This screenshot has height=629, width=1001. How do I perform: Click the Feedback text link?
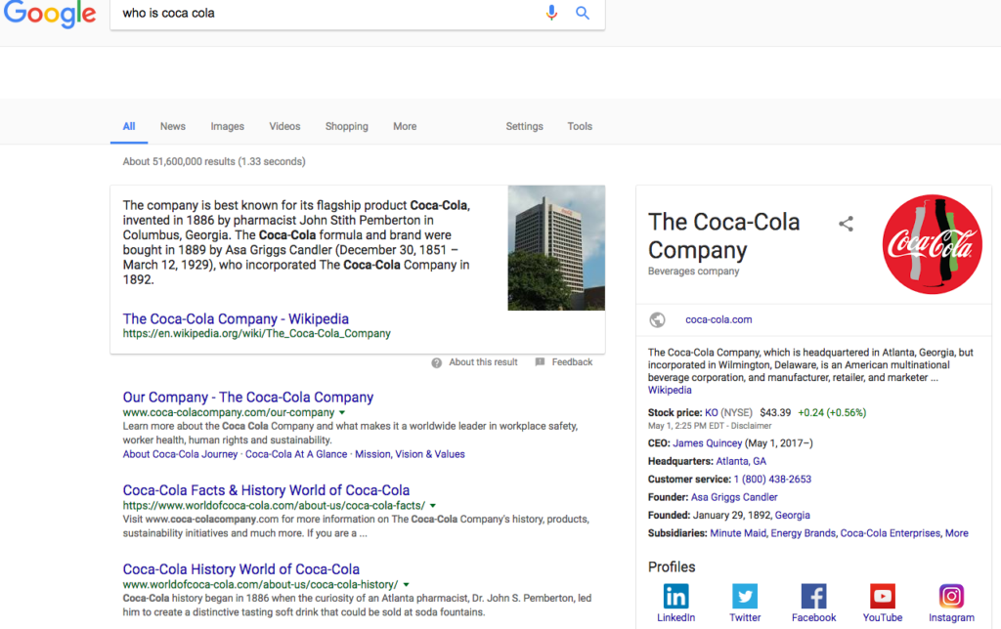click(x=572, y=362)
